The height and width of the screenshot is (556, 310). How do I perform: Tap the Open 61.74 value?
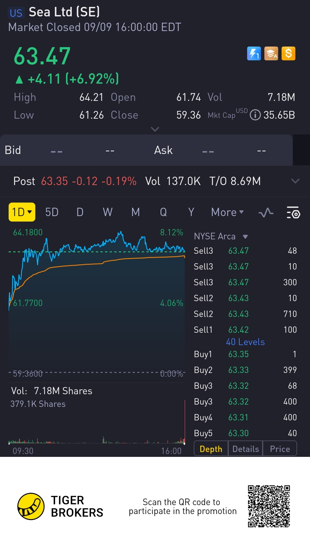tap(188, 97)
